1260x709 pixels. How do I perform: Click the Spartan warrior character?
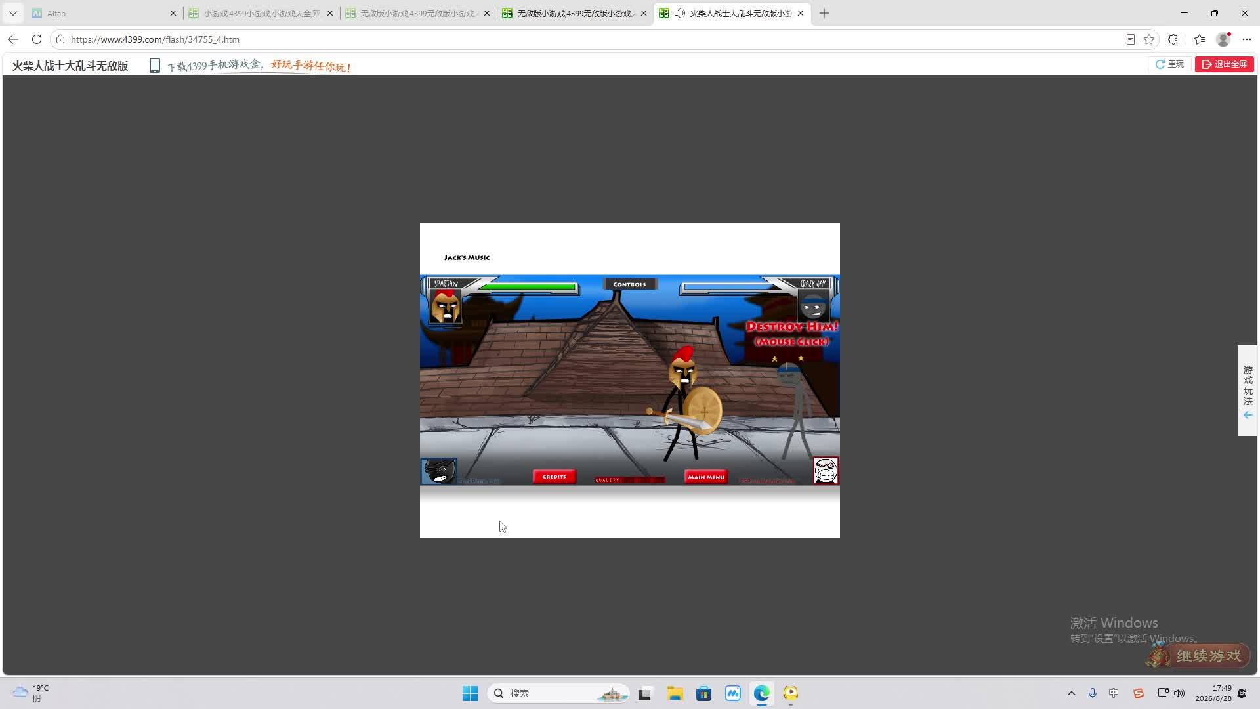click(x=686, y=404)
